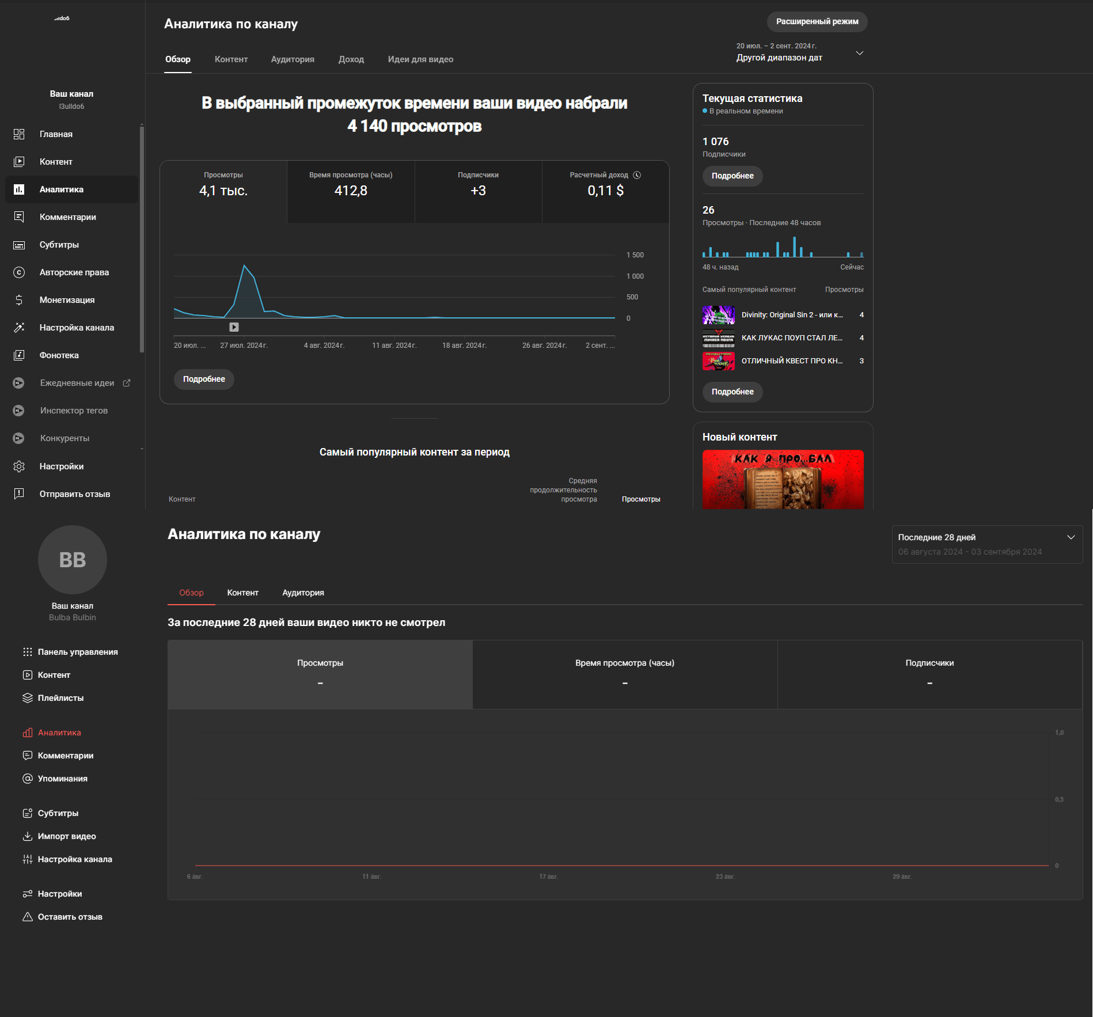Open the Фонотека audio library icon

(x=19, y=355)
